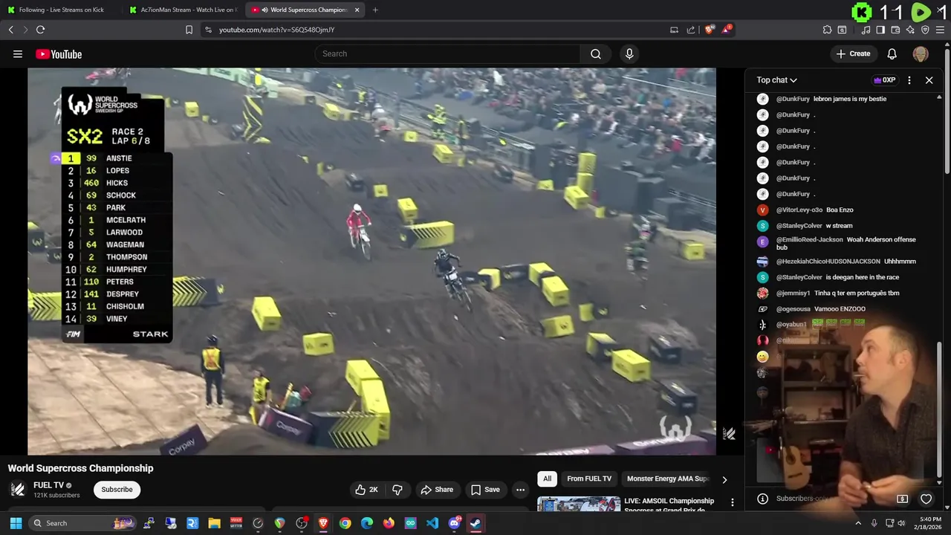Switch to the Ac7ionMan Stream tab
The height and width of the screenshot is (535, 951).
tap(183, 10)
